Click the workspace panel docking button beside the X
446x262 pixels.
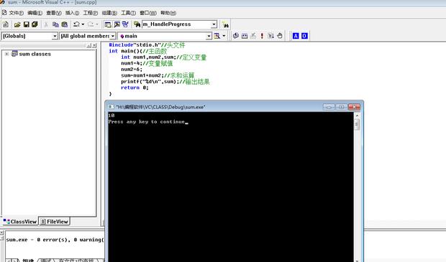[x=89, y=45]
